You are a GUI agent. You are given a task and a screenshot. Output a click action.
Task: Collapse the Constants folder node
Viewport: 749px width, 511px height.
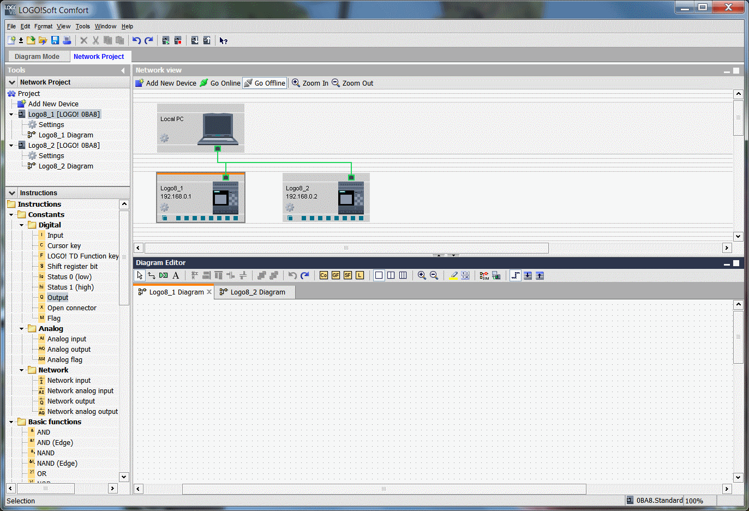(11, 215)
